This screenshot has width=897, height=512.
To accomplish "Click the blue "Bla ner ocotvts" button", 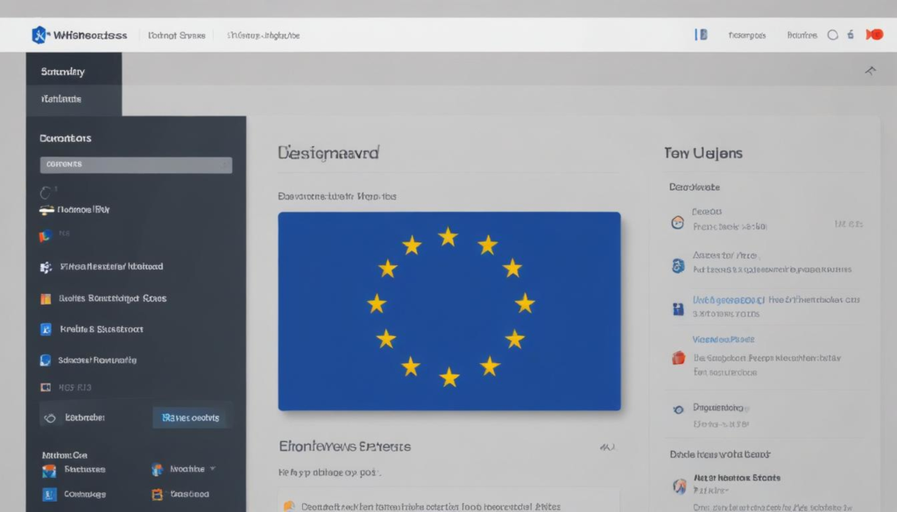I will (x=190, y=417).
